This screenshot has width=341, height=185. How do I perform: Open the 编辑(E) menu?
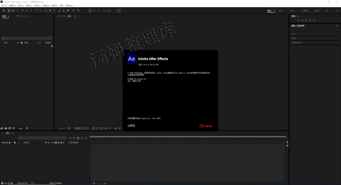(x=12, y=5)
